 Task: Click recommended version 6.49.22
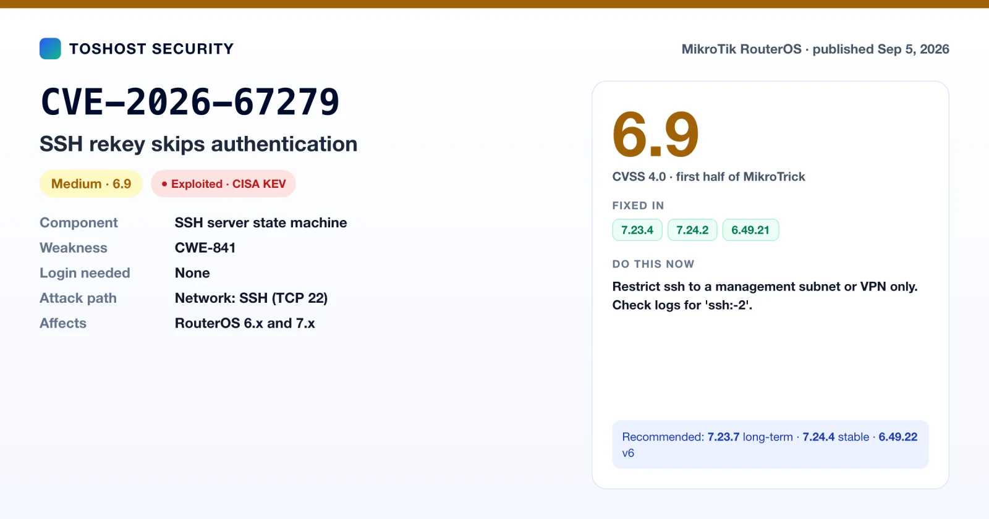click(898, 437)
